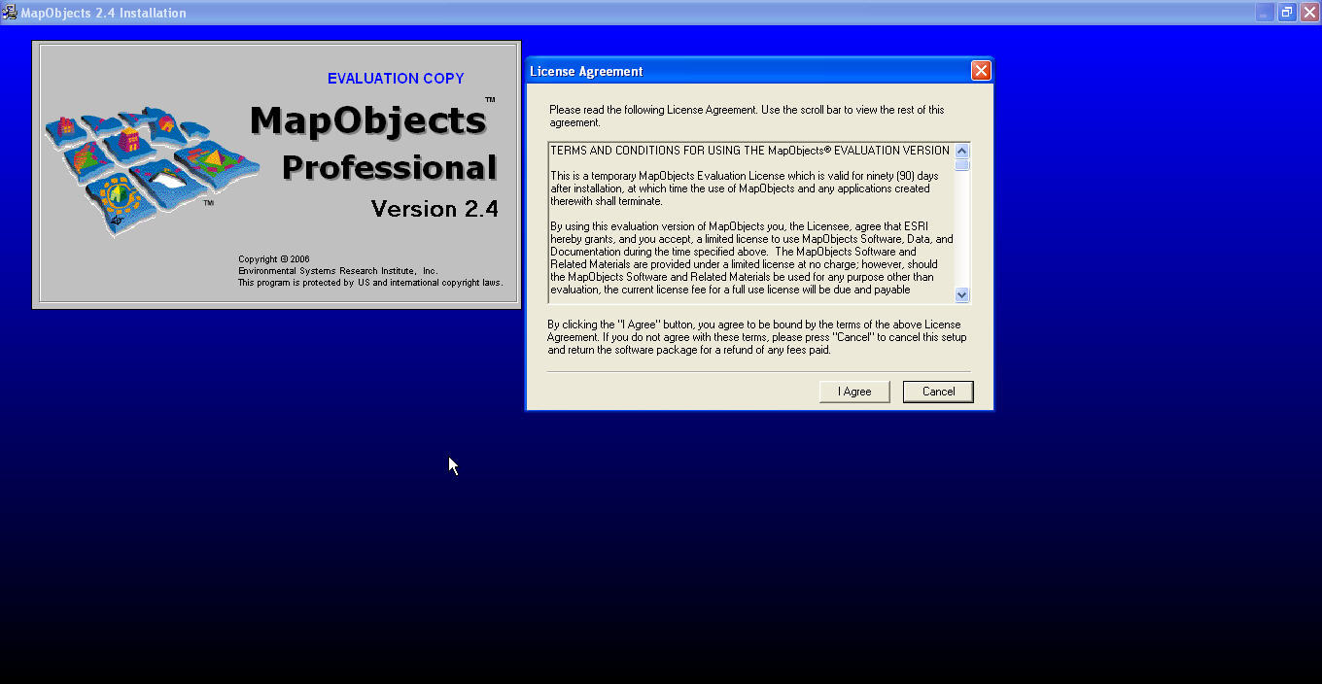Click the license scrollbar thumb

point(962,164)
